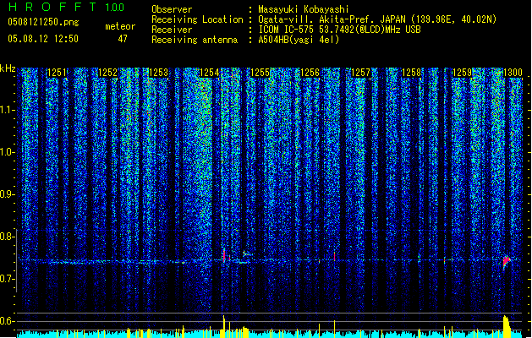Click the 1255 time marker

(x=260, y=73)
